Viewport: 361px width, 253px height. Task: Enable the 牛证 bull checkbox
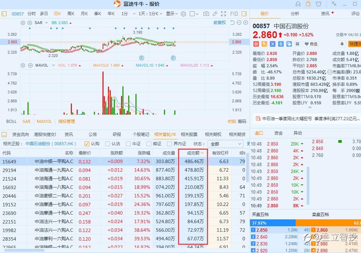pos(128,144)
